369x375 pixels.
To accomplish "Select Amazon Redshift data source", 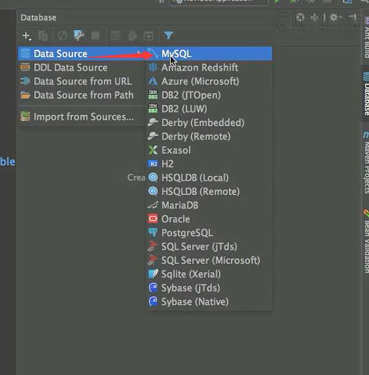I will point(209,68).
